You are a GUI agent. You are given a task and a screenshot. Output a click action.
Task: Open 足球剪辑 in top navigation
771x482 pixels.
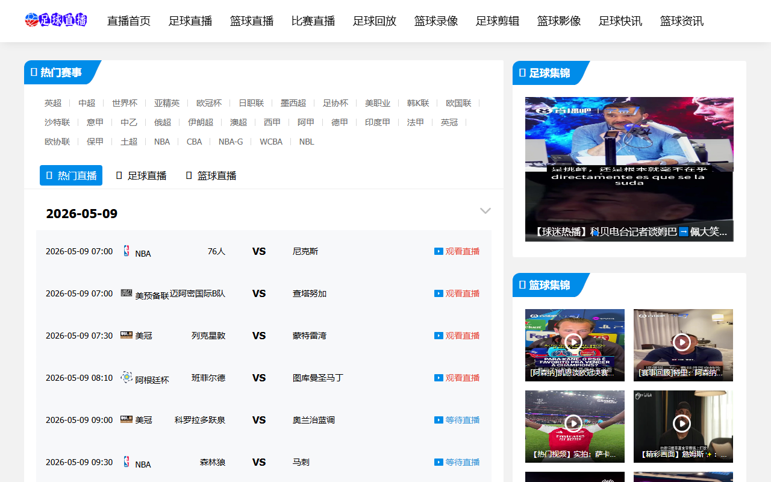[498, 21]
